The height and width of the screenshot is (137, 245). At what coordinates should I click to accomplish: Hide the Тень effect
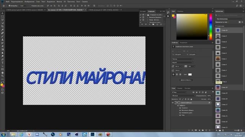(x=180, y=115)
